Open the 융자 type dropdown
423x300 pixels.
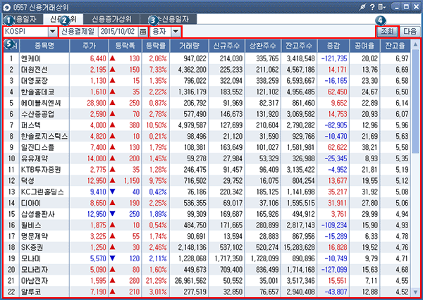point(176,32)
